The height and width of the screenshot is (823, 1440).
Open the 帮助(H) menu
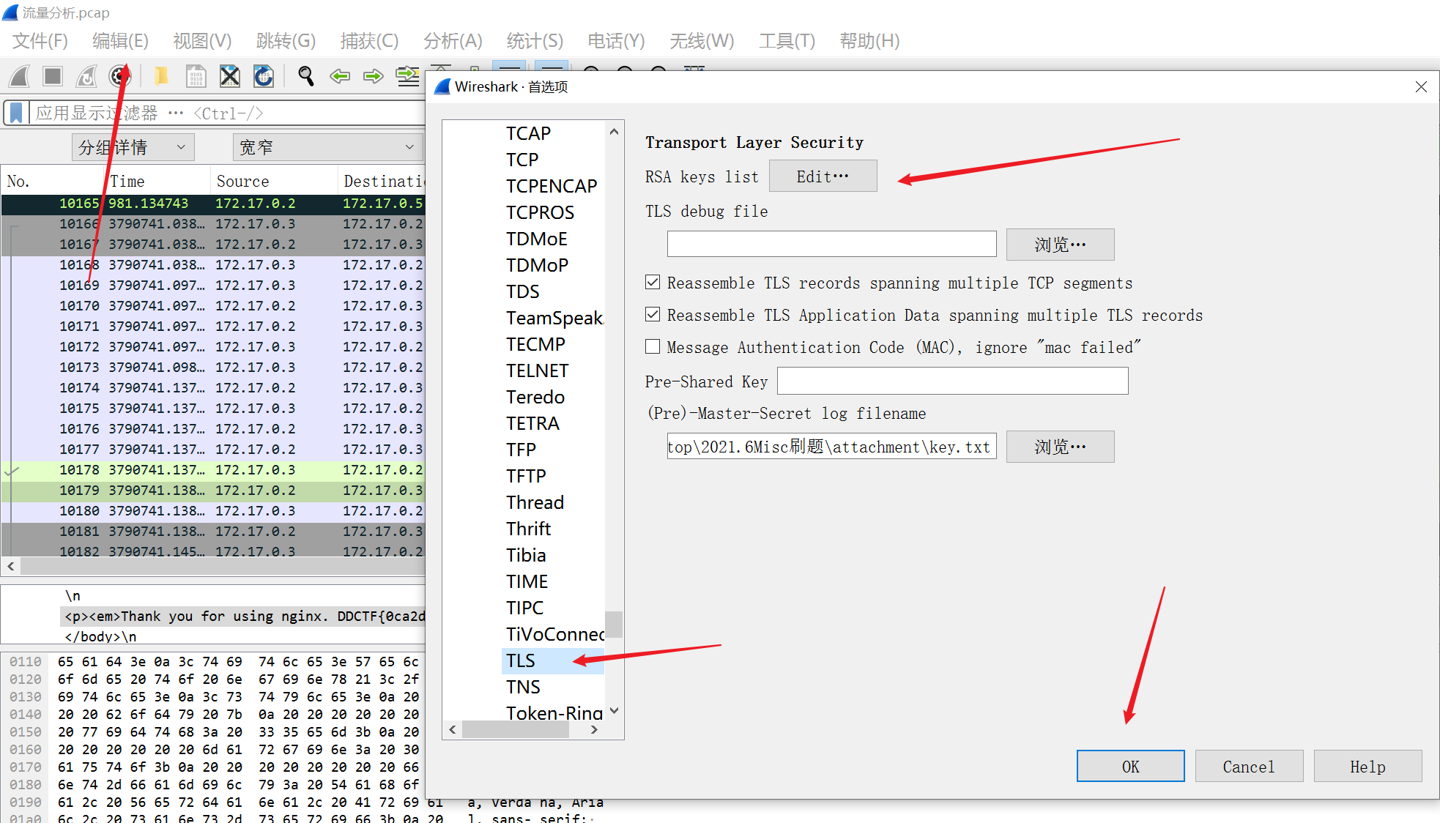pos(869,40)
